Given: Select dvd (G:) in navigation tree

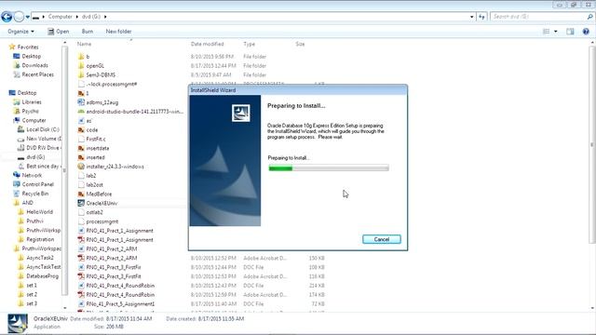Looking at the screenshot, I should tap(35, 157).
